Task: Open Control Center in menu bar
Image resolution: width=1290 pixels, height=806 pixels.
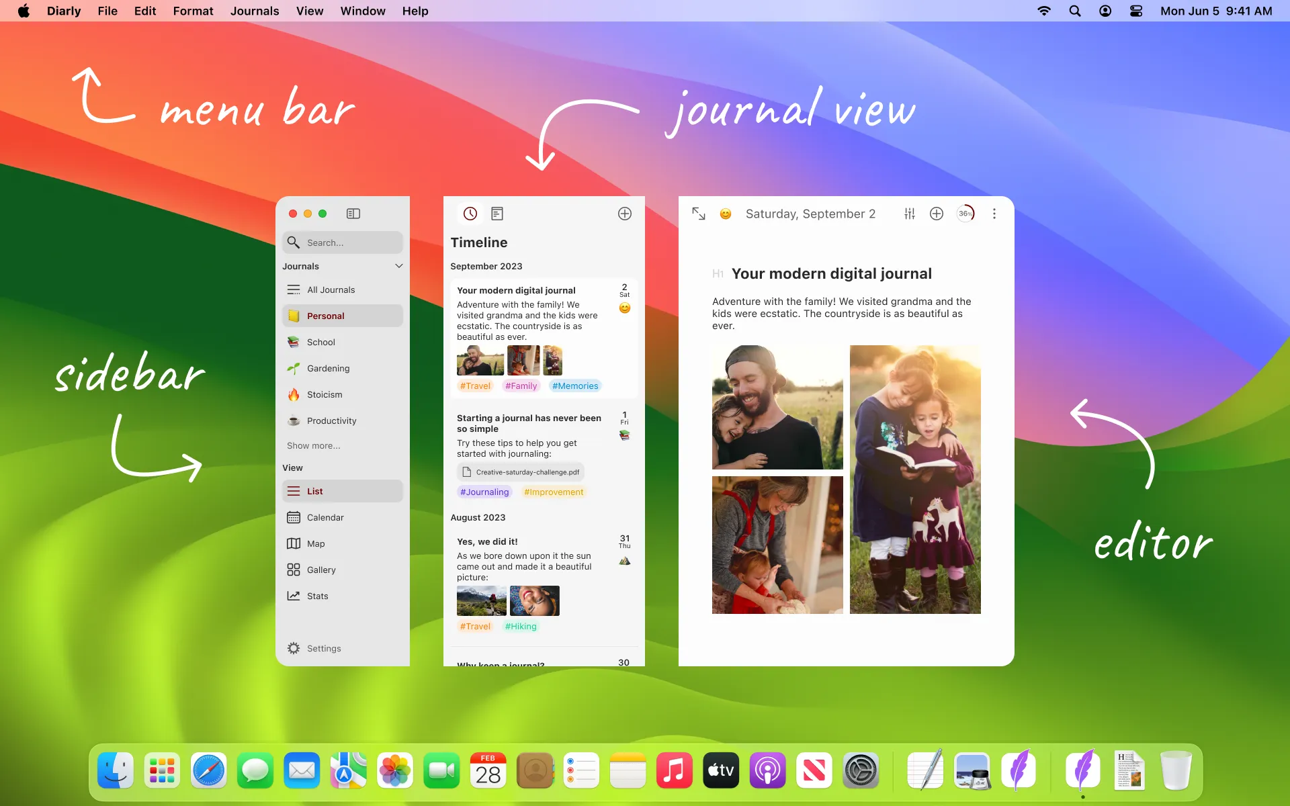Action: tap(1136, 11)
